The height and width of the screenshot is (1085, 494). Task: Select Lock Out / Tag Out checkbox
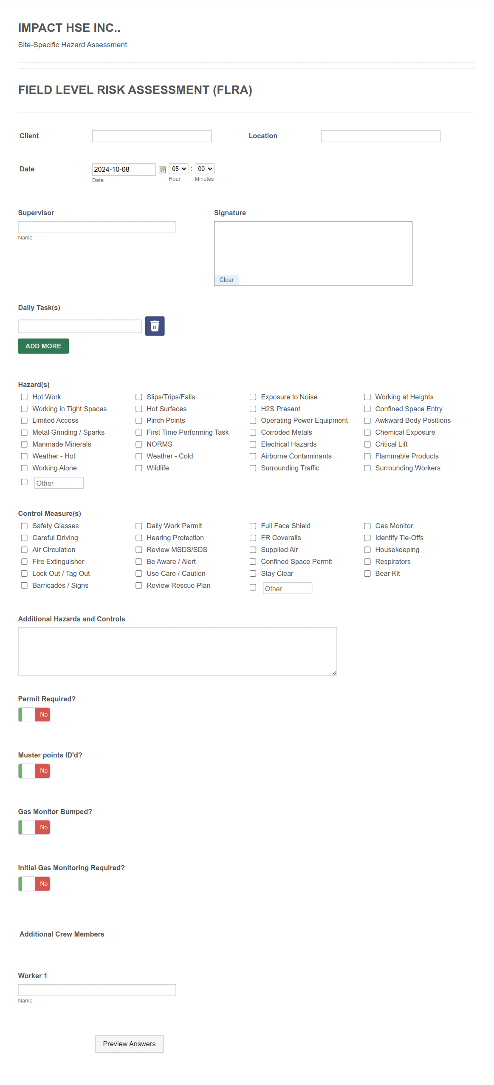[24, 574]
